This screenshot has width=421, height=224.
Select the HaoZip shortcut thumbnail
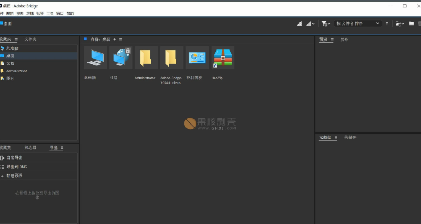click(223, 57)
